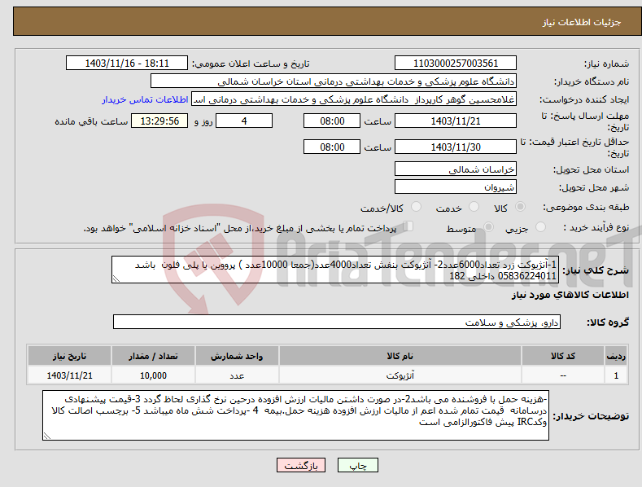Click the request creator field
The width and height of the screenshot is (642, 487).
[354, 99]
